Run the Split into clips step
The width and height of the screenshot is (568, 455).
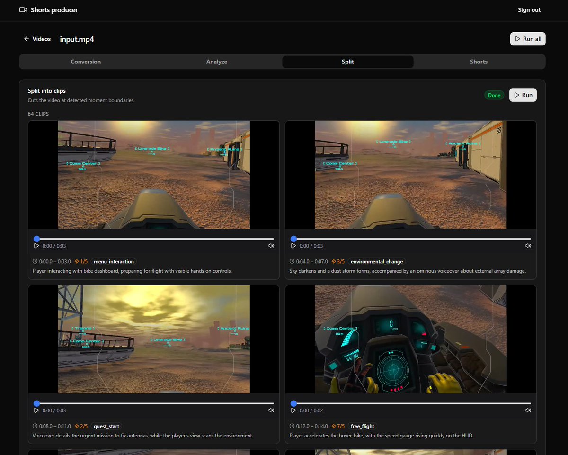point(523,95)
